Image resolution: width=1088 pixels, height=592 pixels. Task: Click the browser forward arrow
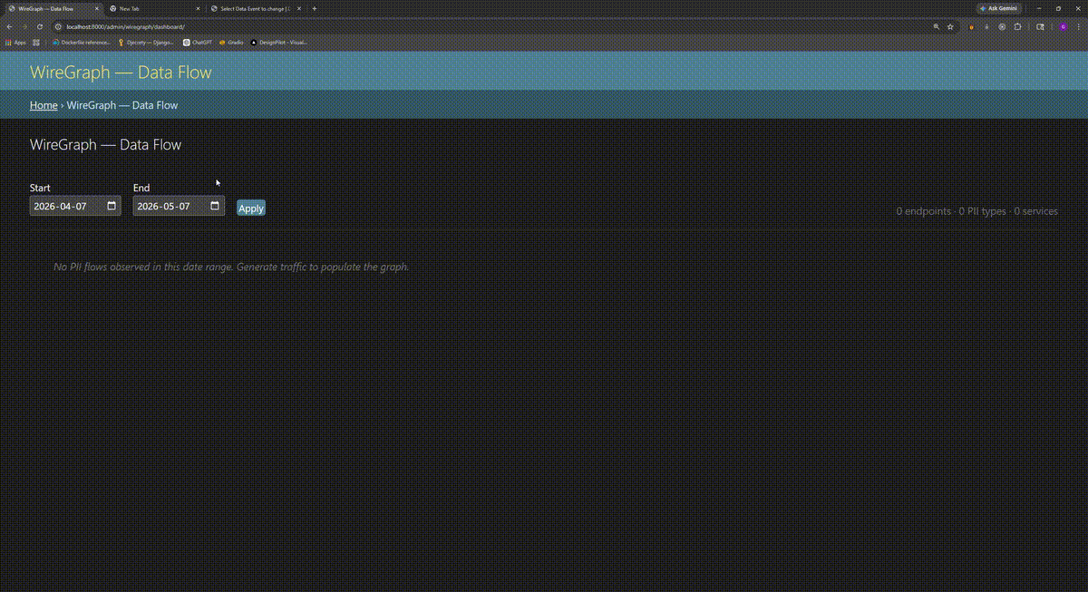point(24,27)
